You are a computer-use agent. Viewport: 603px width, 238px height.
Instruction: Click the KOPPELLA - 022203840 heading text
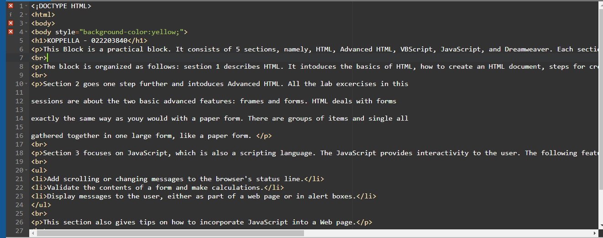point(87,41)
